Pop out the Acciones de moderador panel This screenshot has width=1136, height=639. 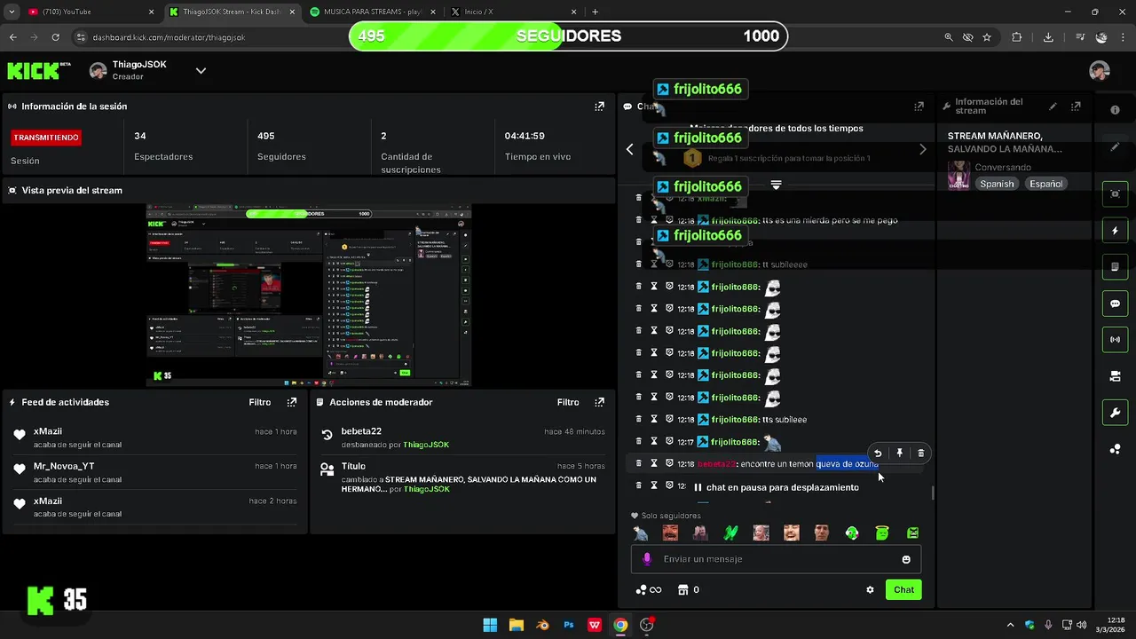click(600, 402)
